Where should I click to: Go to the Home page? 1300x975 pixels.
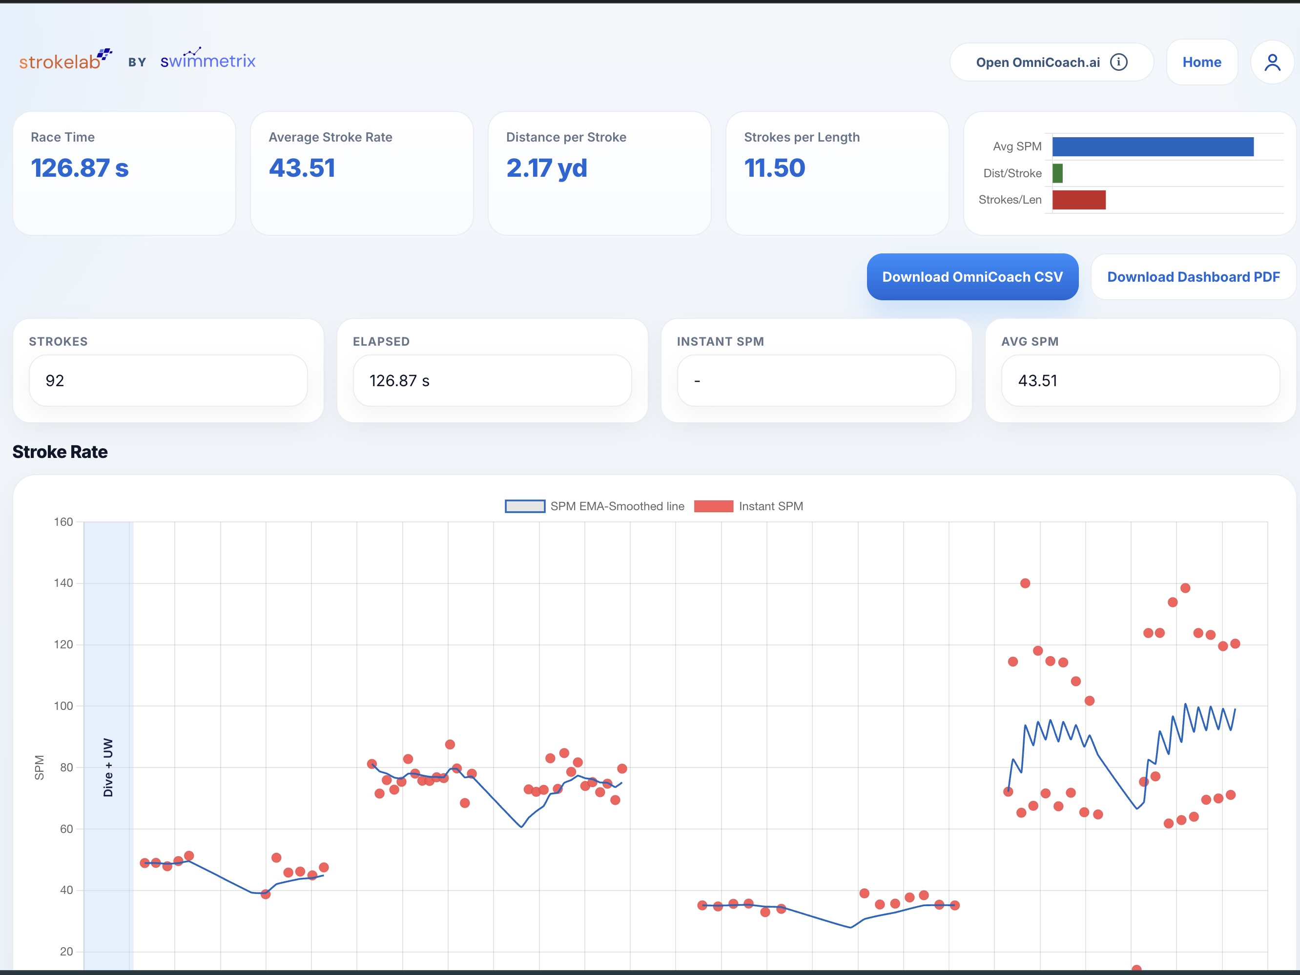point(1202,62)
